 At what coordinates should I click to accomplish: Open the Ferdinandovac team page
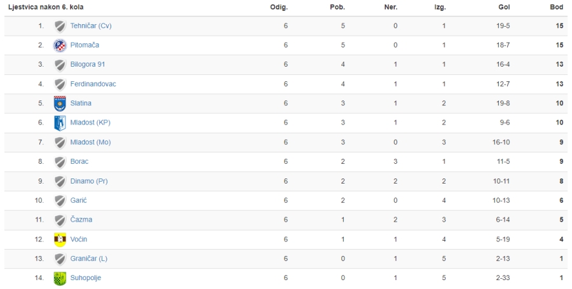click(x=93, y=84)
